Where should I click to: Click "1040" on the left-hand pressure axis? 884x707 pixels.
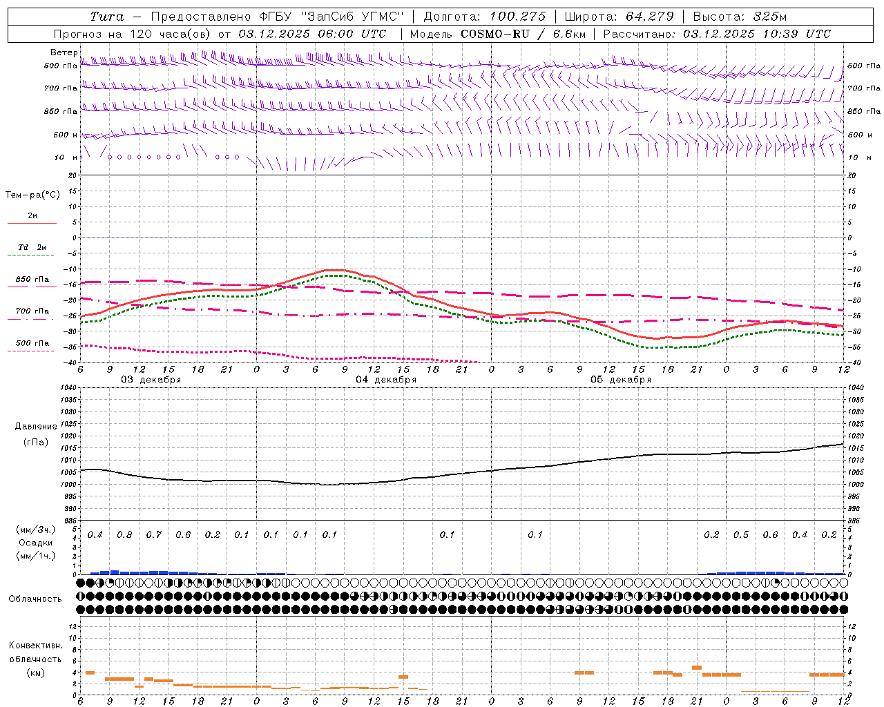tap(68, 388)
